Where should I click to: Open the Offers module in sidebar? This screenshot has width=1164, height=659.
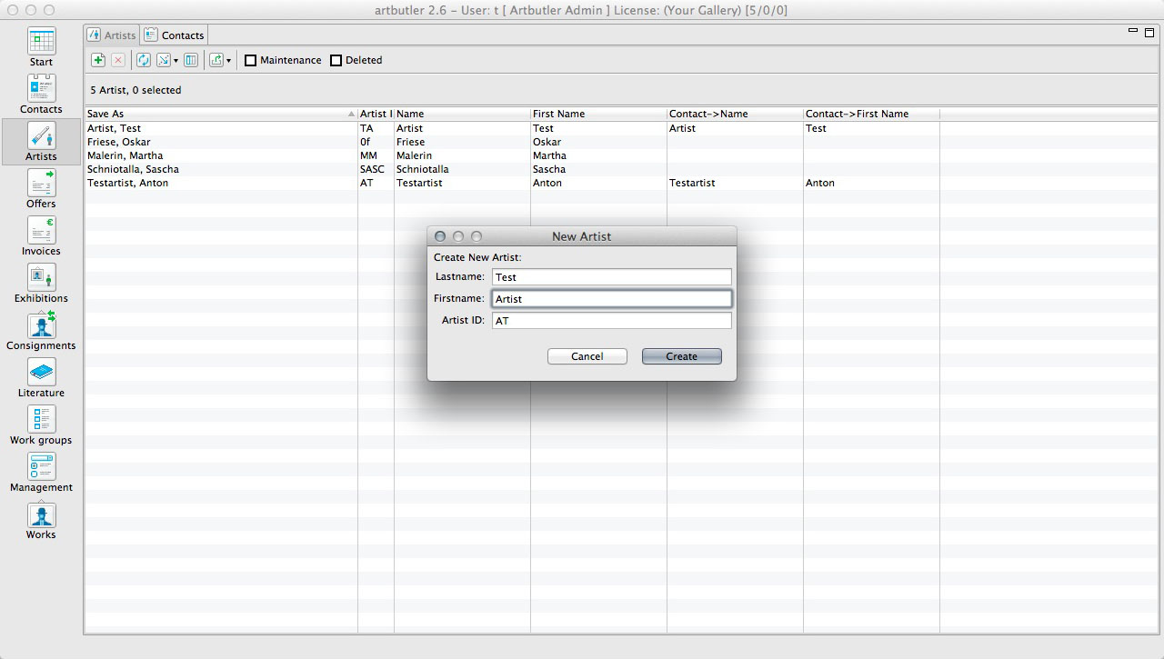41,189
